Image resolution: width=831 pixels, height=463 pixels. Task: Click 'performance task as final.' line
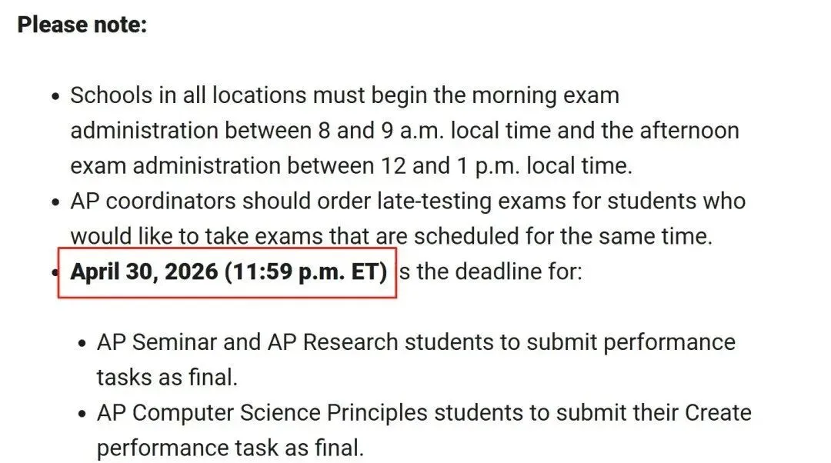[231, 448]
